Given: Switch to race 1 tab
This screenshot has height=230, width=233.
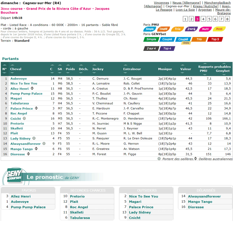Looking at the screenshot, I should click(x=185, y=19).
